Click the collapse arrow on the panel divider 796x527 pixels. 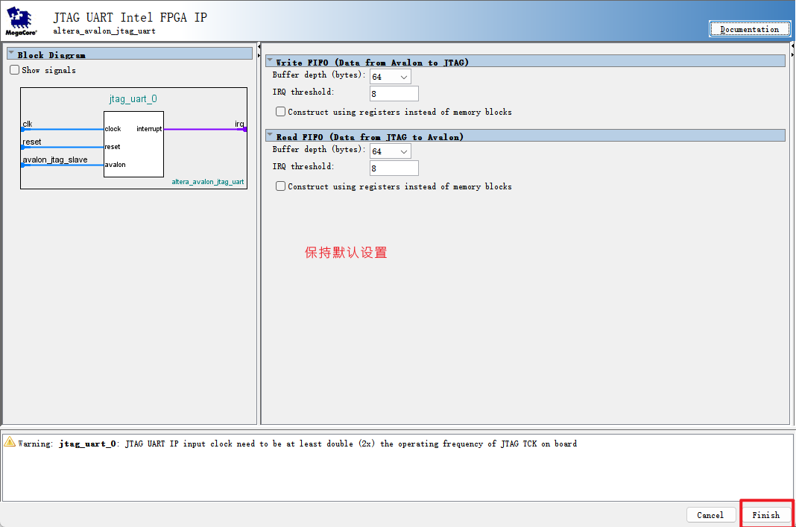(259, 47)
